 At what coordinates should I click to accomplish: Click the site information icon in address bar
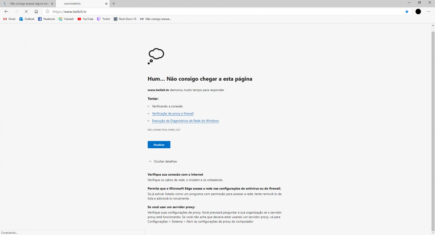[47, 12]
